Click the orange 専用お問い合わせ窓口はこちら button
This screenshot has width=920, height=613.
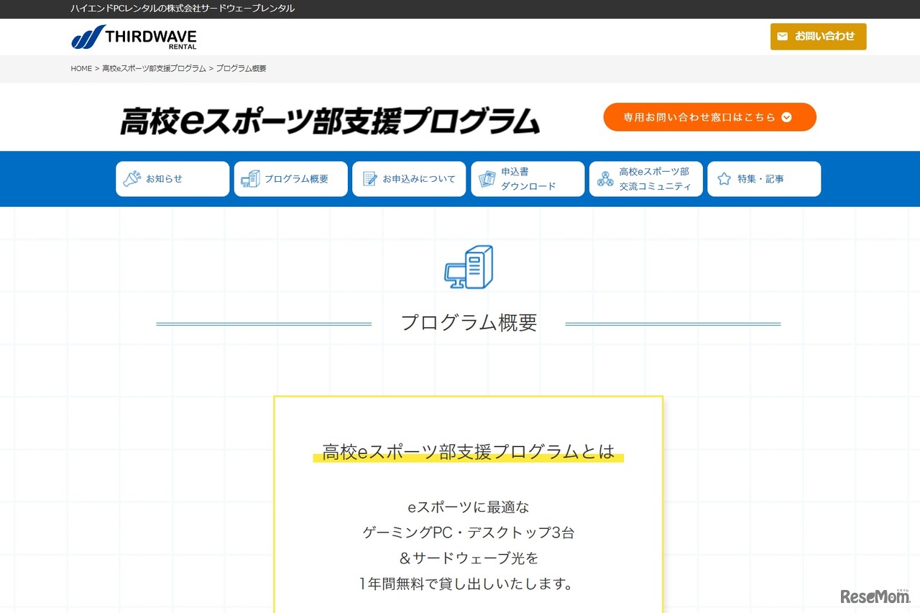(709, 117)
